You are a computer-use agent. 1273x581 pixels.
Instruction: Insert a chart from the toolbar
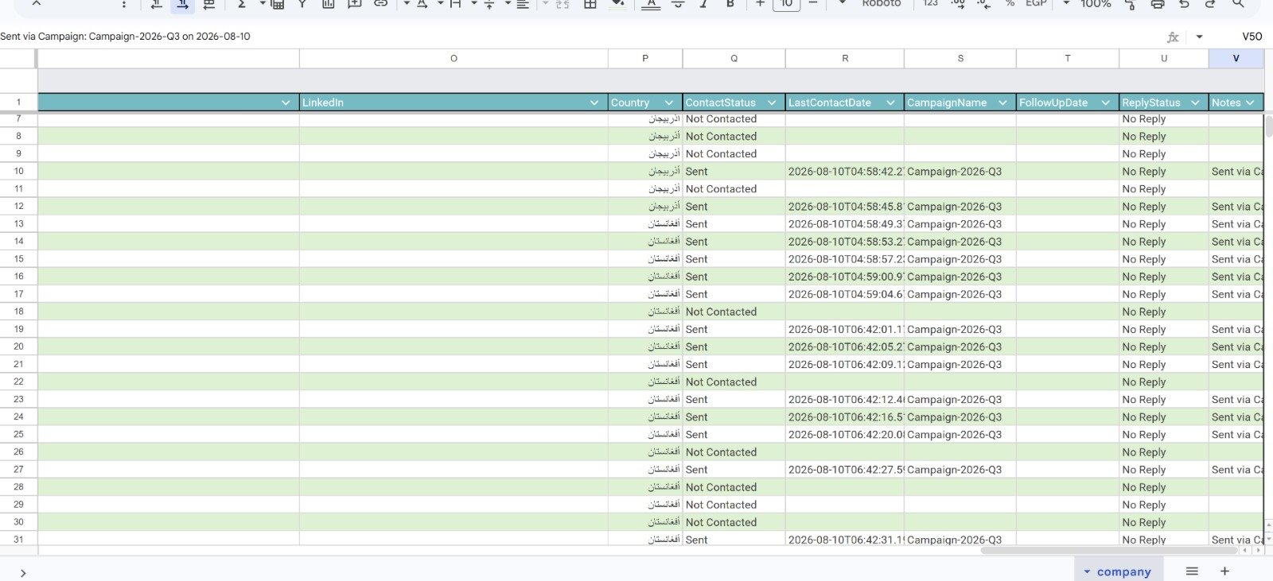pyautogui.click(x=328, y=4)
